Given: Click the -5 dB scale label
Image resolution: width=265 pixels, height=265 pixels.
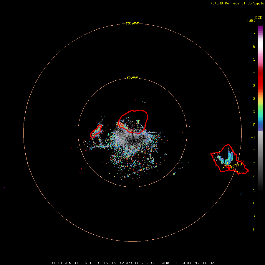Looking at the screenshot, I should [253, 190].
